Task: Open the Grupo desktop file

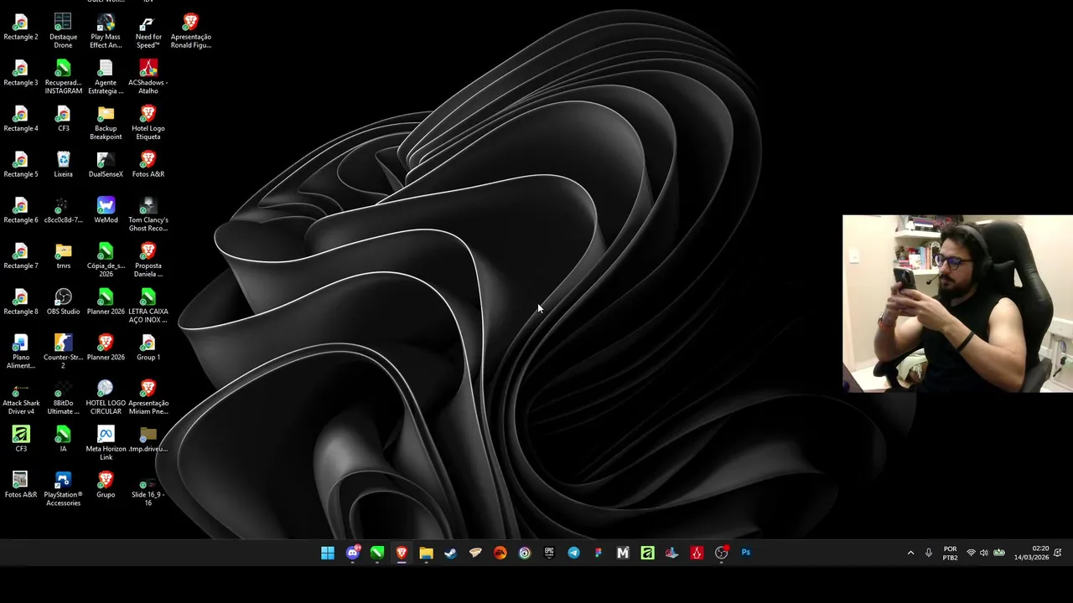Action: (106, 485)
